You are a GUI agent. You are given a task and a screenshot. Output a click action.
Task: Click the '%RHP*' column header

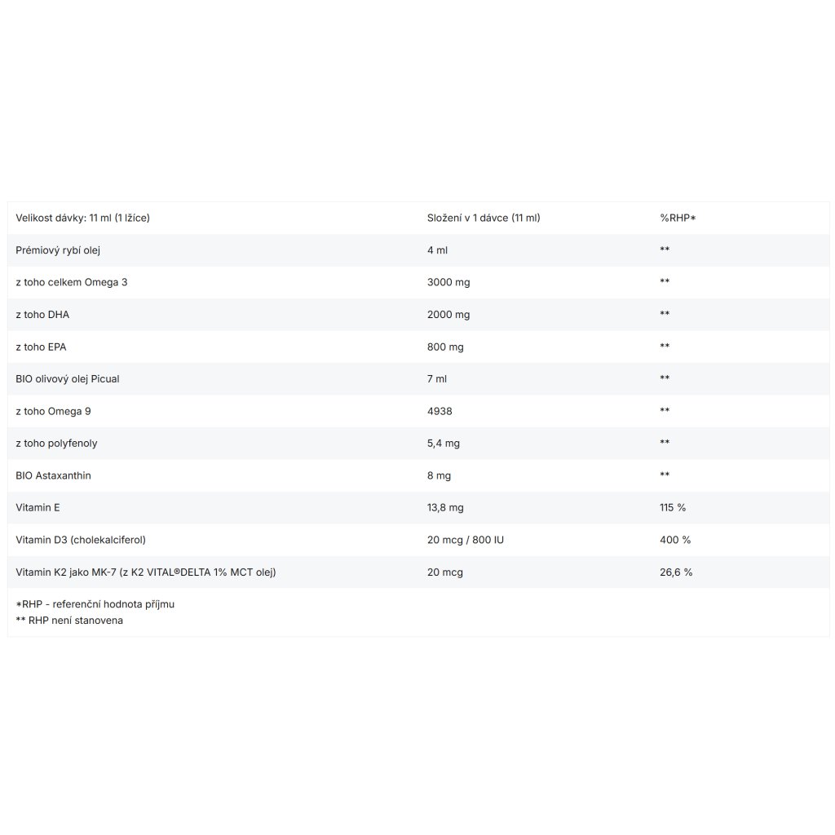(678, 218)
